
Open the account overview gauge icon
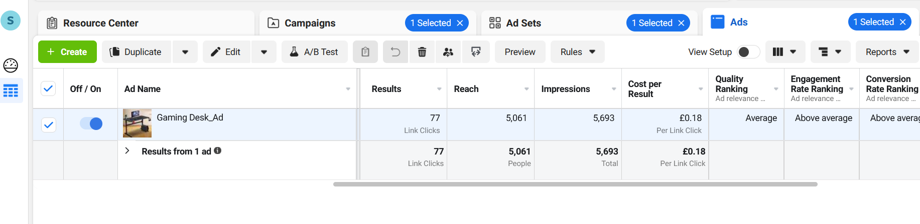click(11, 65)
